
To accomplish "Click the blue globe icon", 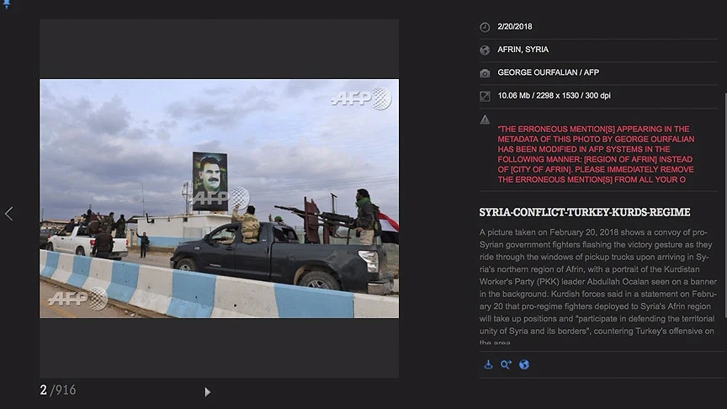I will click(524, 364).
